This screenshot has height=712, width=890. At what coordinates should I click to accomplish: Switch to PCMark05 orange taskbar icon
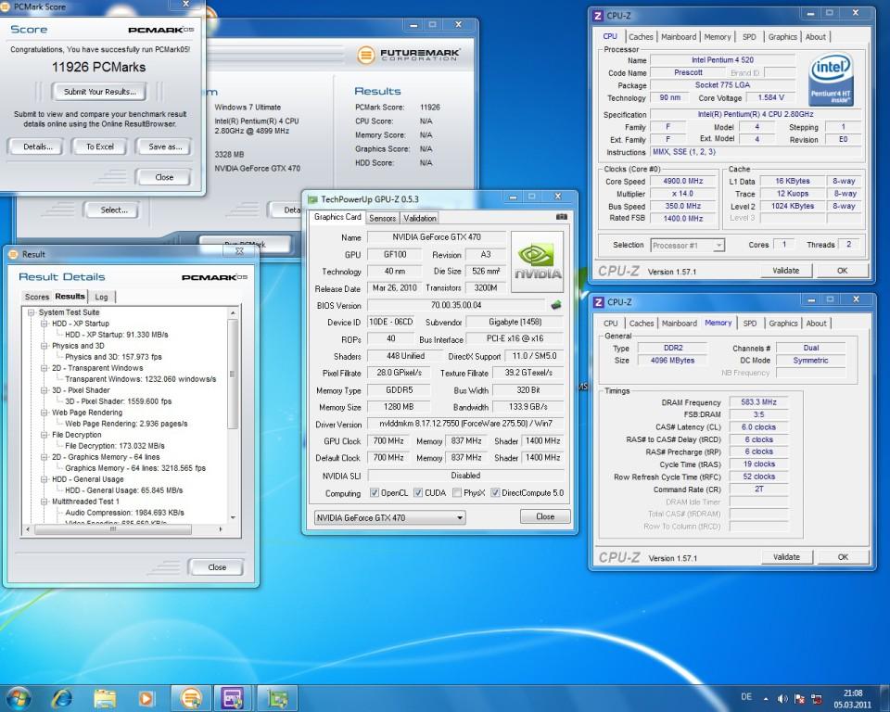(x=191, y=698)
